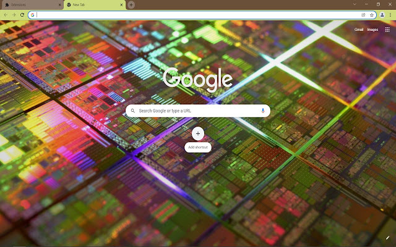396x247 pixels.
Task: Click Search Google or type a URL box
Action: coord(198,111)
